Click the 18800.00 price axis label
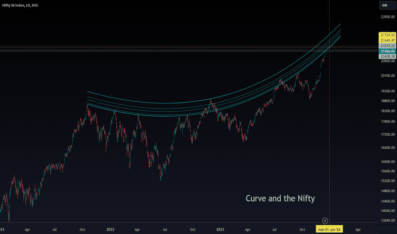Viewport: 397px width, 234px height. tap(388, 101)
